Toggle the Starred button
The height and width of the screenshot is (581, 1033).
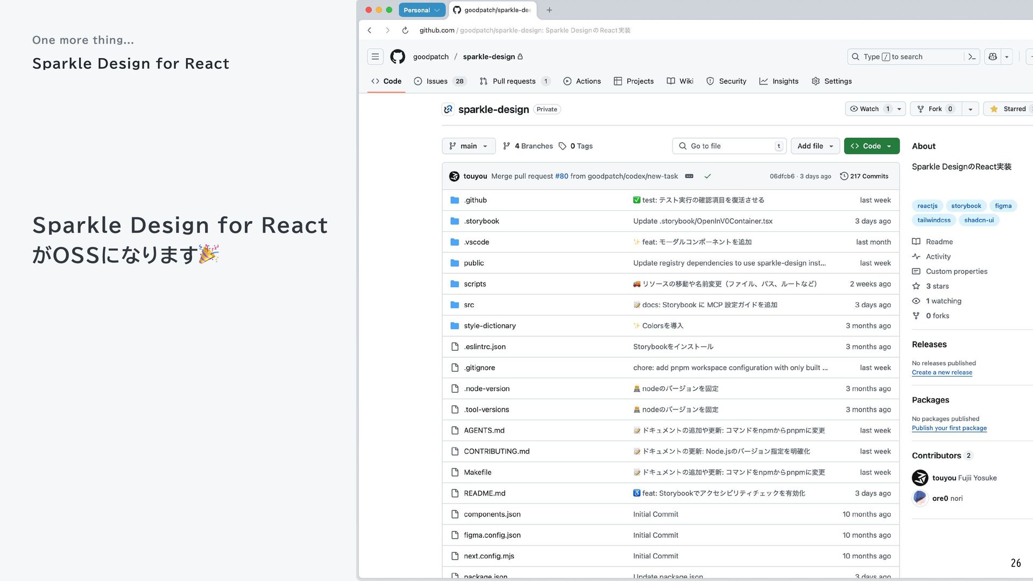point(1009,109)
